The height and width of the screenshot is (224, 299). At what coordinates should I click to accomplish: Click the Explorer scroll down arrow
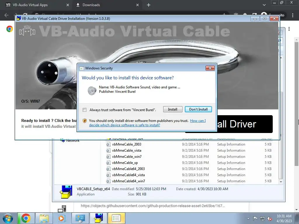[281, 182]
